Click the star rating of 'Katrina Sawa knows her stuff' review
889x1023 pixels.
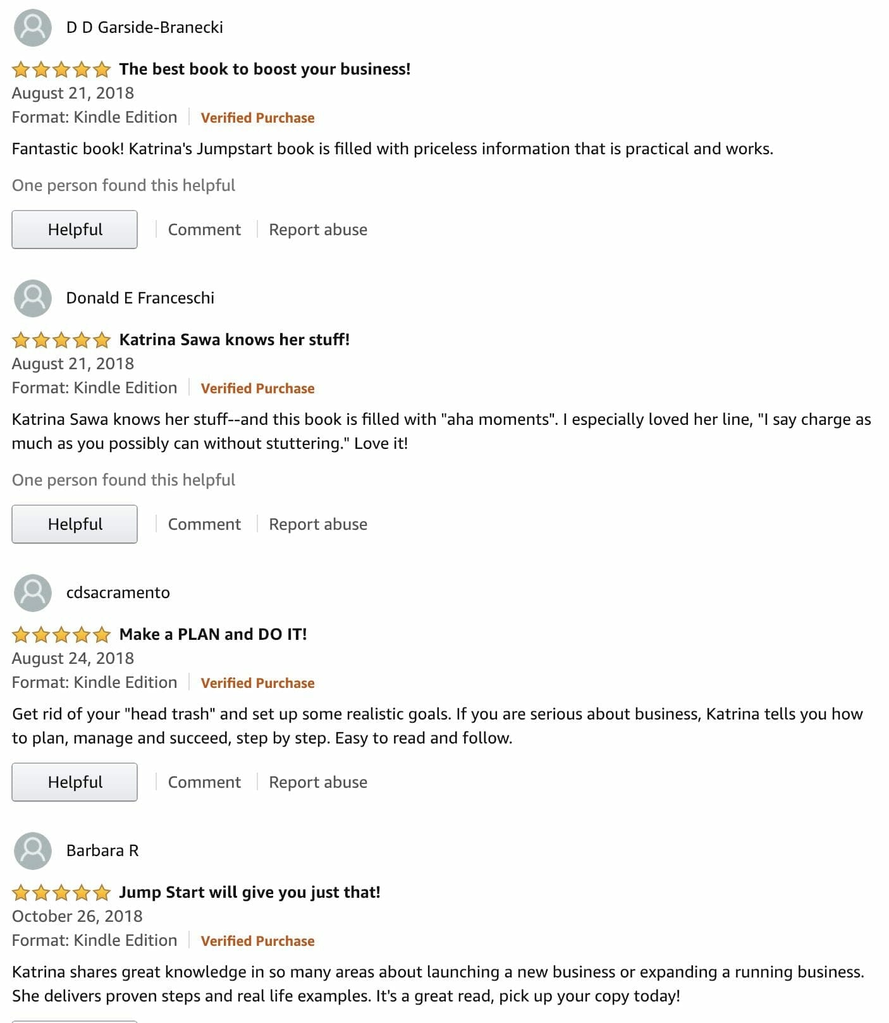point(61,340)
